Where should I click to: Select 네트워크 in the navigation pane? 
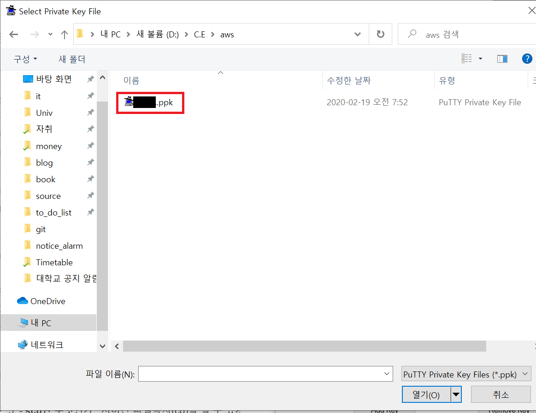(x=47, y=345)
